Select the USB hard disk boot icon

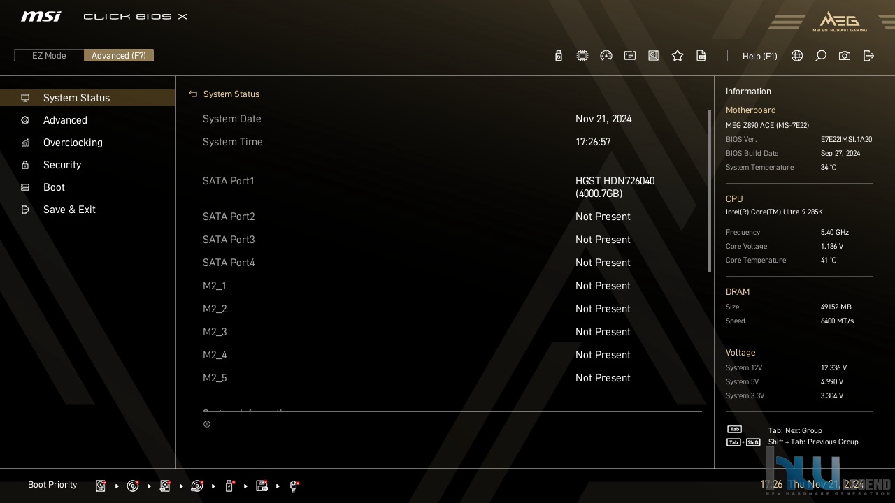click(x=165, y=486)
